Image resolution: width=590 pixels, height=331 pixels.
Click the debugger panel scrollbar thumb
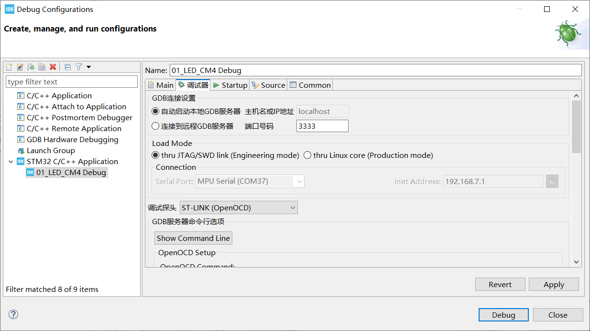(576, 127)
